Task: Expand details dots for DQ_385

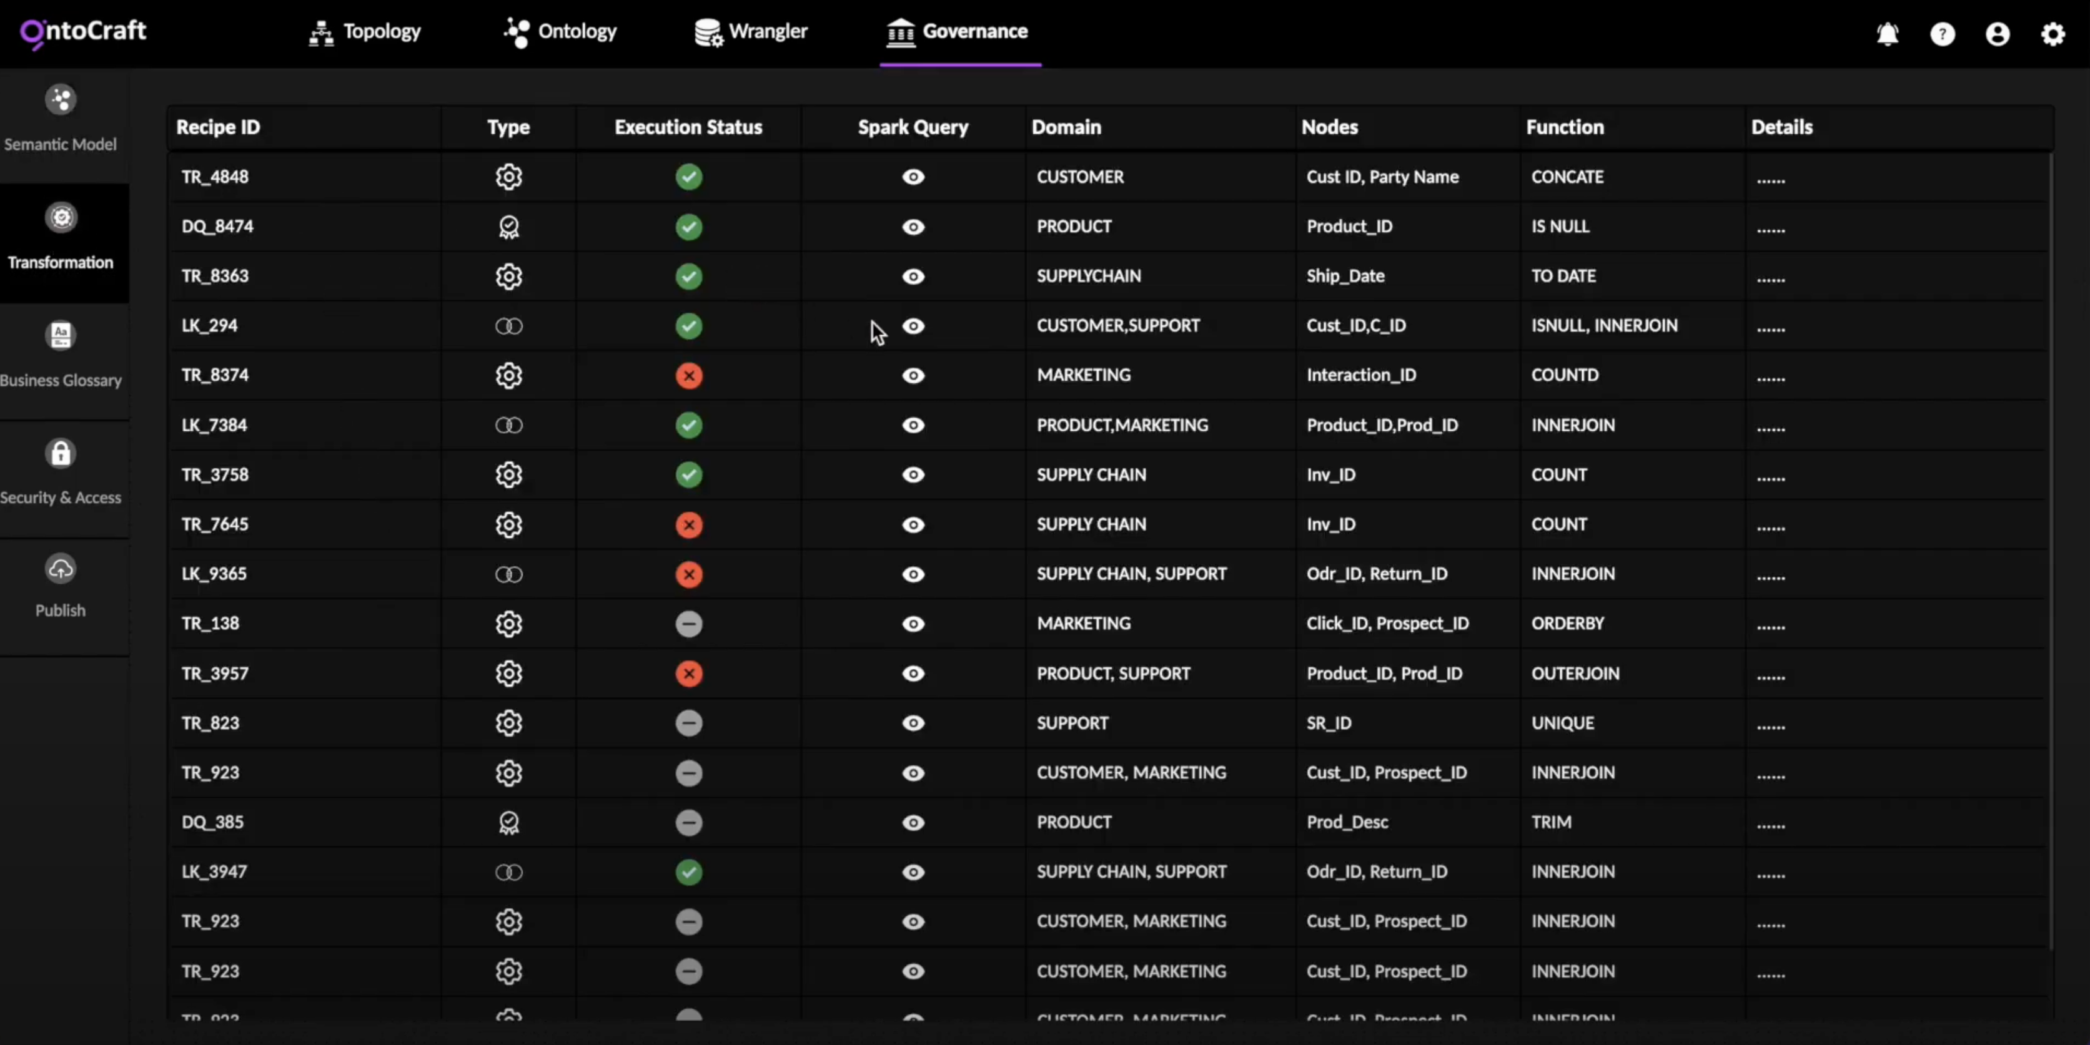Action: [1770, 825]
